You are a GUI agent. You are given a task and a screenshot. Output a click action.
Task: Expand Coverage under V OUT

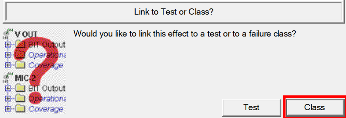[8, 65]
